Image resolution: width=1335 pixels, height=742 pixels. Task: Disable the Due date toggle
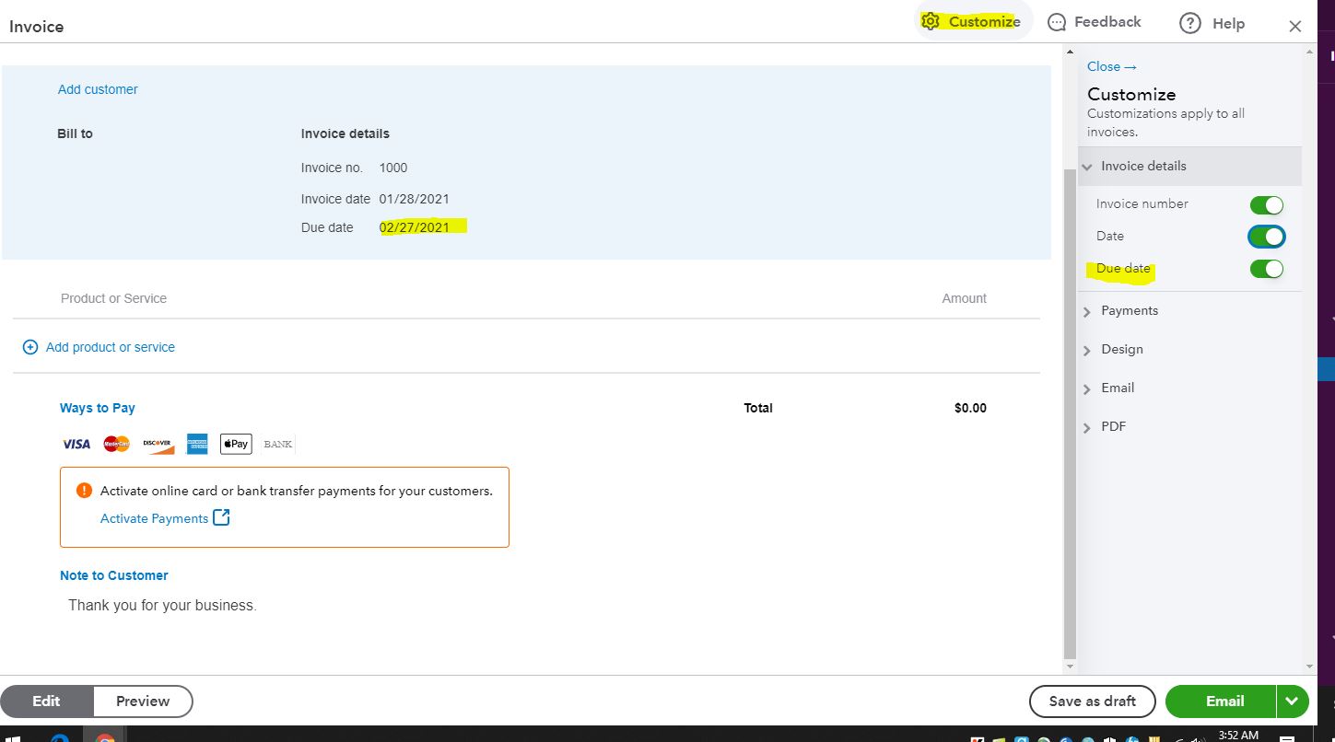(1266, 269)
